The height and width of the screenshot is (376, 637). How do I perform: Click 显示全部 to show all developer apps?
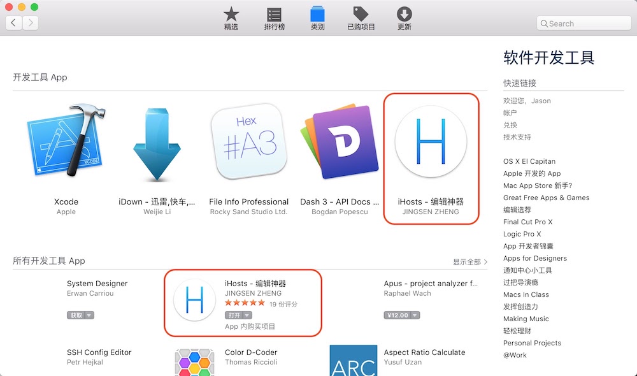pos(470,262)
